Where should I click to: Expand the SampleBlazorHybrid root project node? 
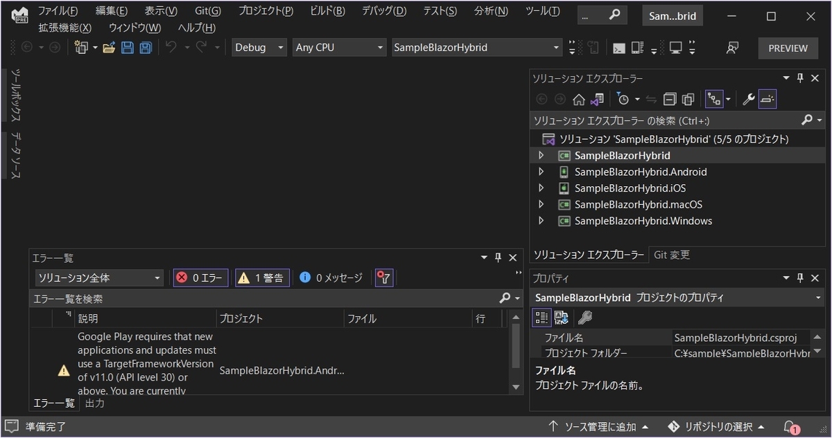click(x=541, y=156)
